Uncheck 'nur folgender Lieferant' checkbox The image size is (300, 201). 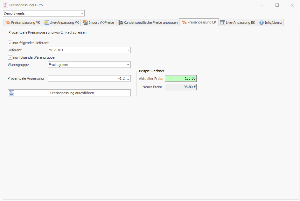10,43
